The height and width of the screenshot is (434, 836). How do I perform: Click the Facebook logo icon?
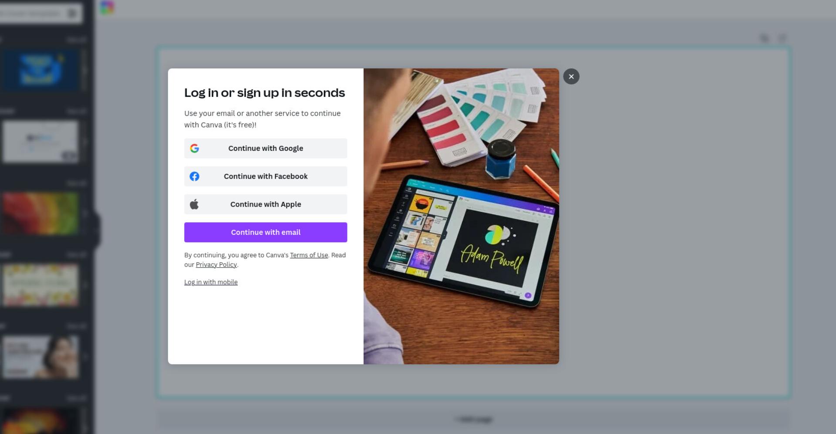pos(195,176)
